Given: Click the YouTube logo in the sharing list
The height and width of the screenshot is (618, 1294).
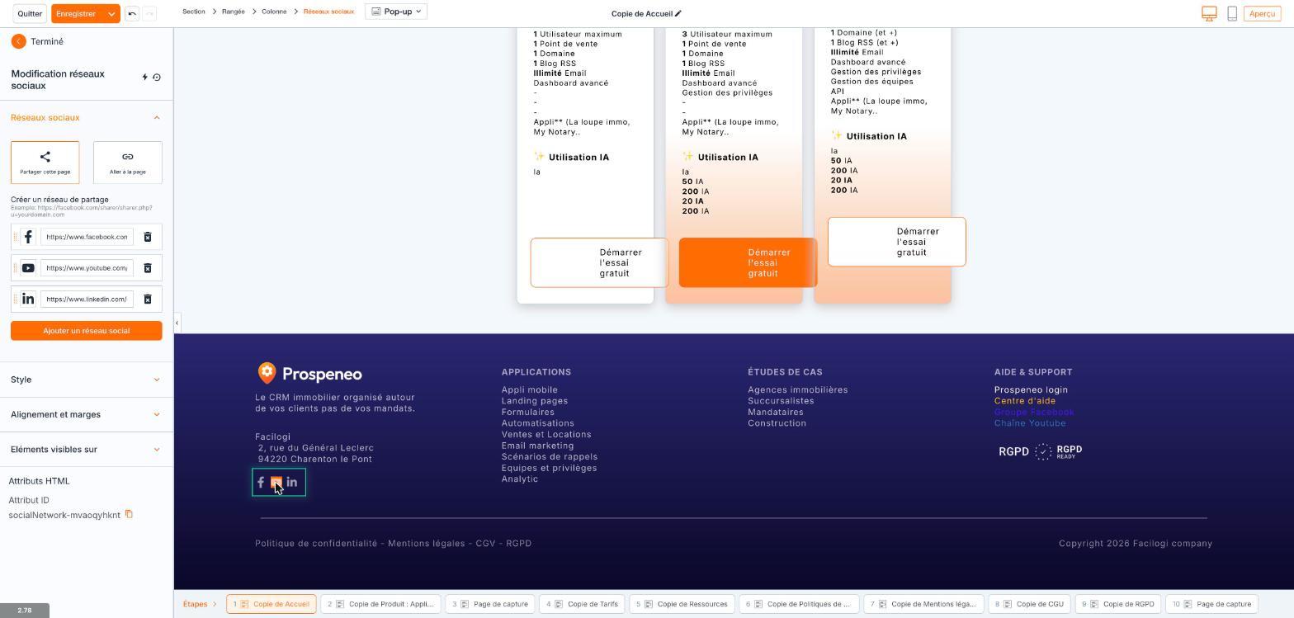Looking at the screenshot, I should pos(28,268).
